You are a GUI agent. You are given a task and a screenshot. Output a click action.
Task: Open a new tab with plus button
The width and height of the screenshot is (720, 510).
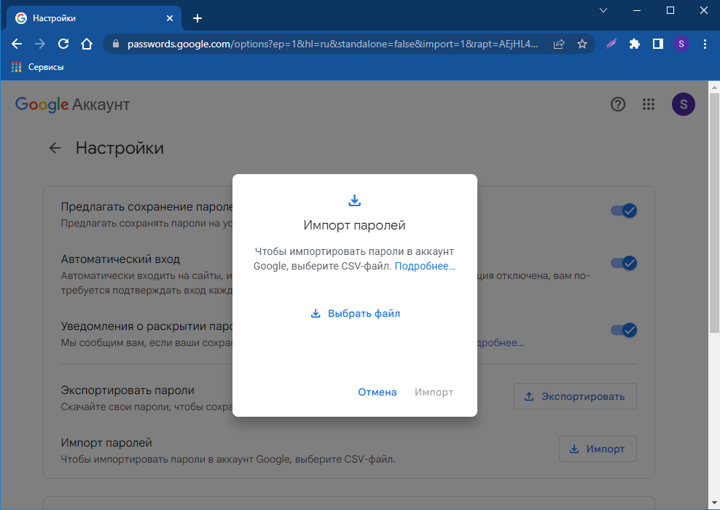[197, 18]
